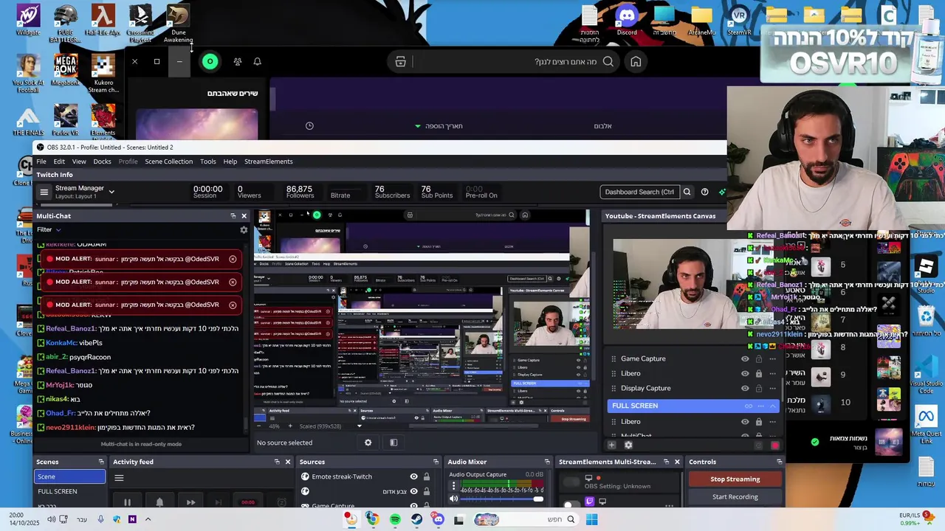Open notifications bell in music app

tap(257, 62)
